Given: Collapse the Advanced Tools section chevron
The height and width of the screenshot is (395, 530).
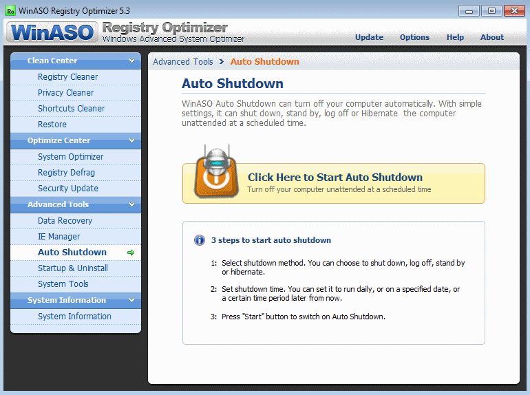Looking at the screenshot, I should point(132,204).
